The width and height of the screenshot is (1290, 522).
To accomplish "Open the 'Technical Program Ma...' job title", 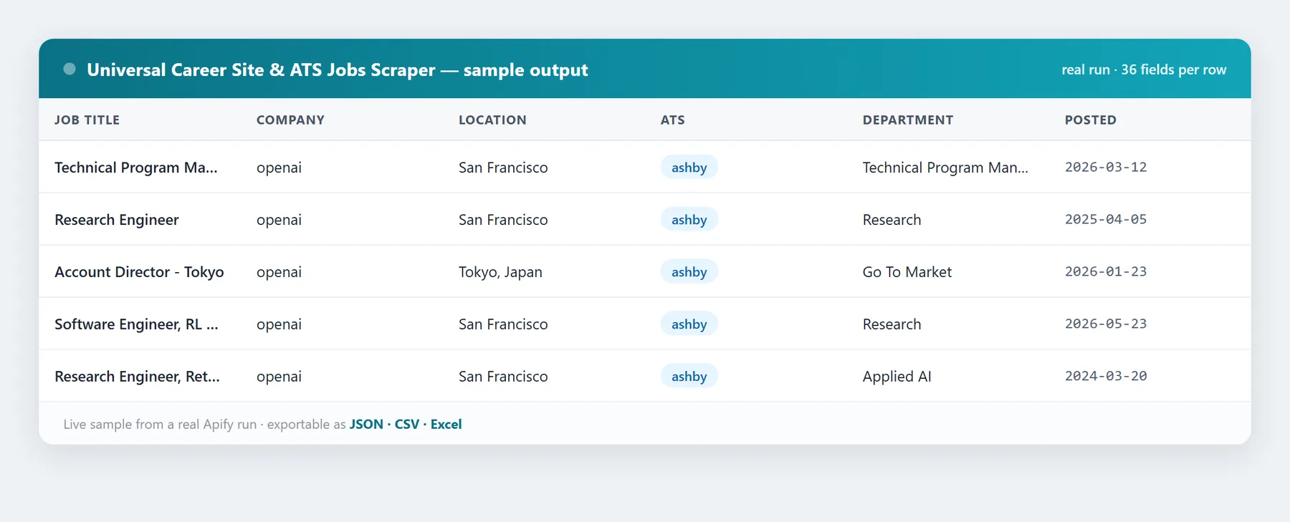I will pos(136,167).
